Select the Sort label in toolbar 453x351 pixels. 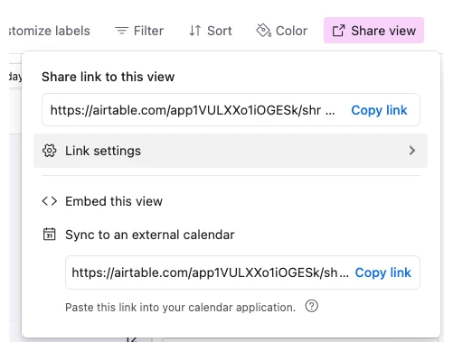point(219,31)
